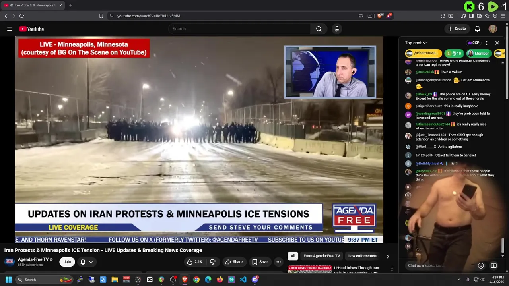509x286 pixels.
Task: Share the video
Action: coord(234,262)
